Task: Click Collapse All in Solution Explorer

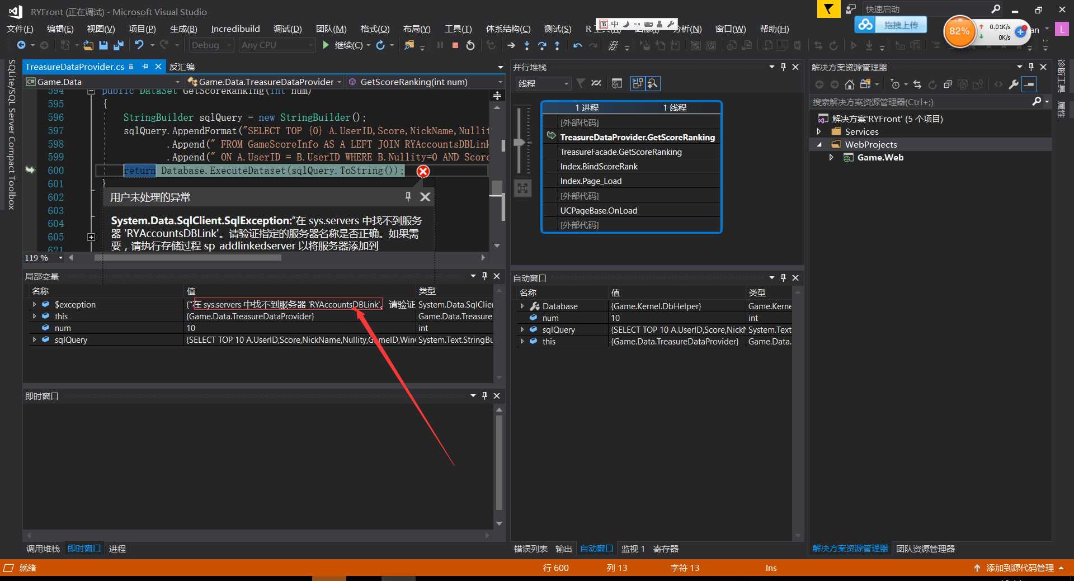Action: click(x=948, y=84)
